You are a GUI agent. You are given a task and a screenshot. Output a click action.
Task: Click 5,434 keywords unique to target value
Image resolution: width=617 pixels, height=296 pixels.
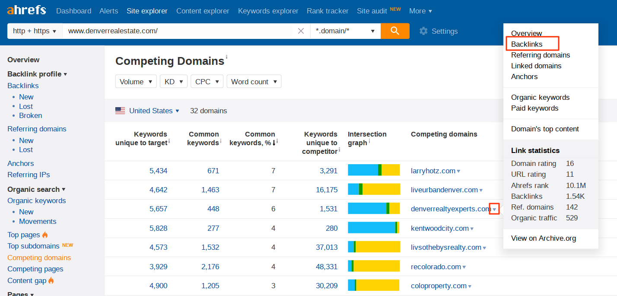point(158,171)
